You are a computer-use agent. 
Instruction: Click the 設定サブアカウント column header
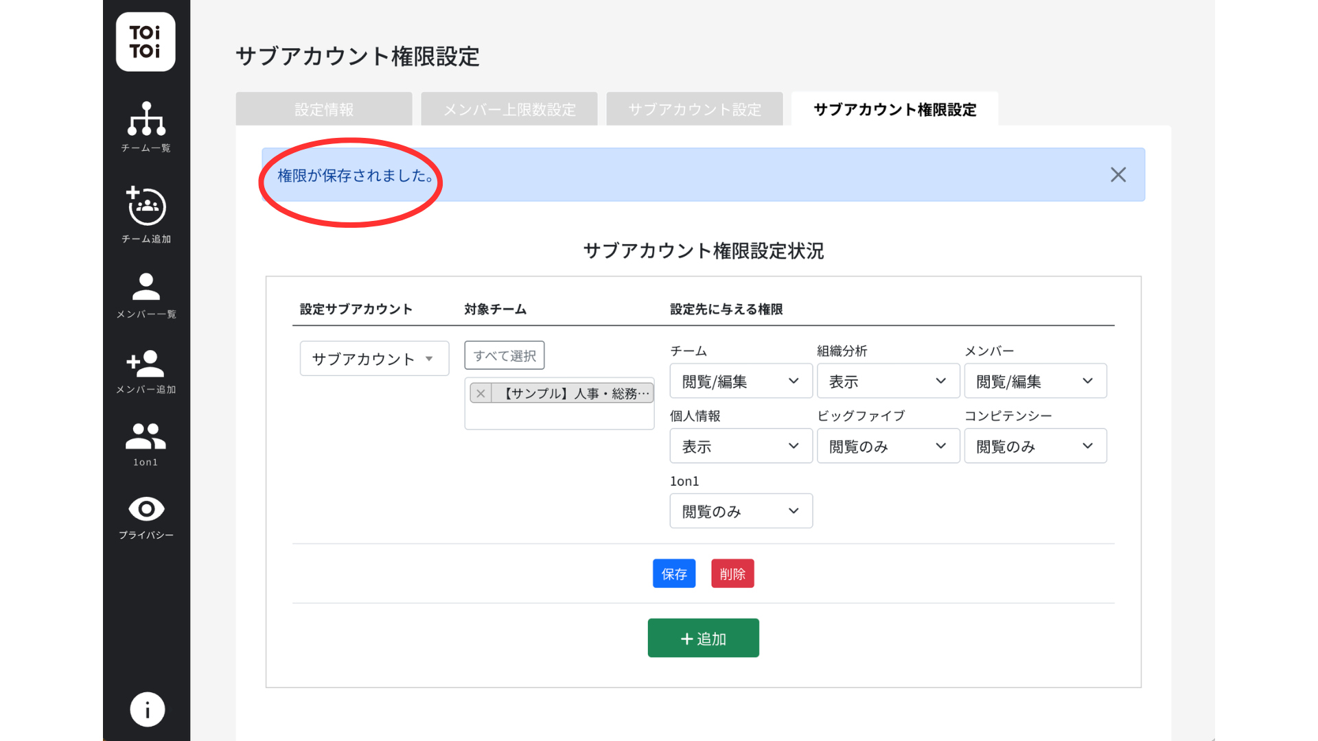[356, 309]
